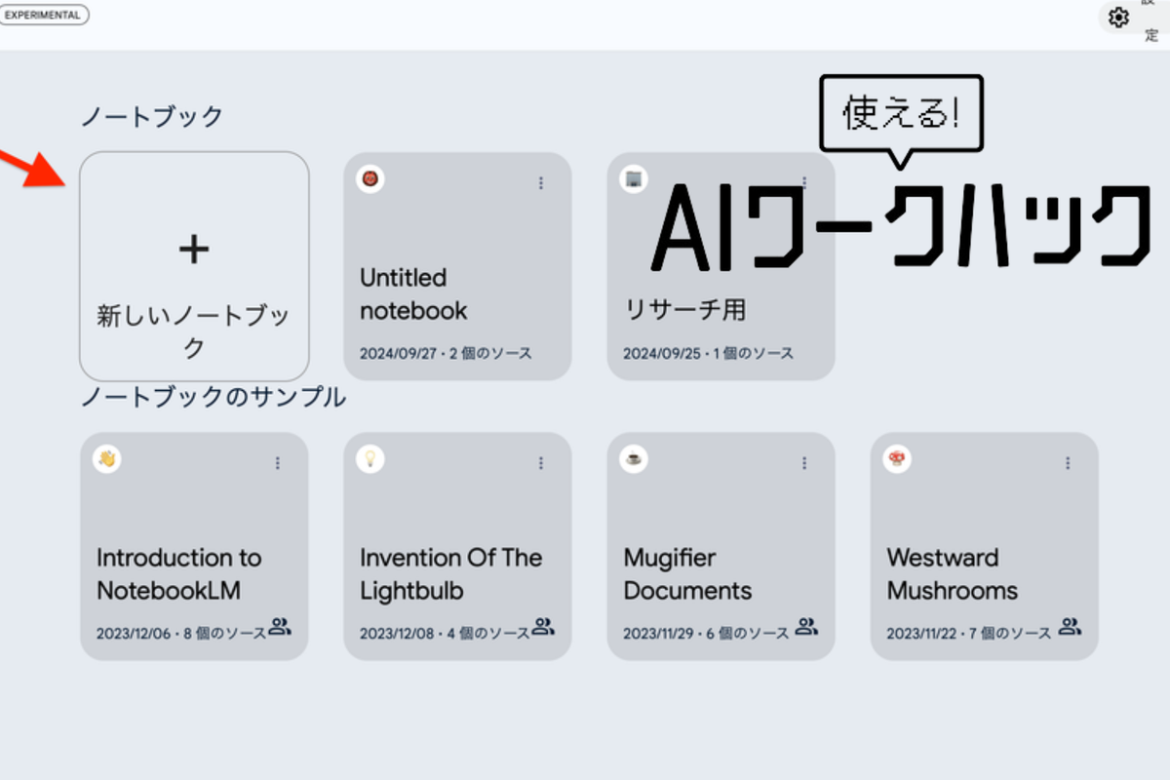Open three-dot menu on Mugifier Documents
This screenshot has width=1170, height=780.
[x=804, y=463]
